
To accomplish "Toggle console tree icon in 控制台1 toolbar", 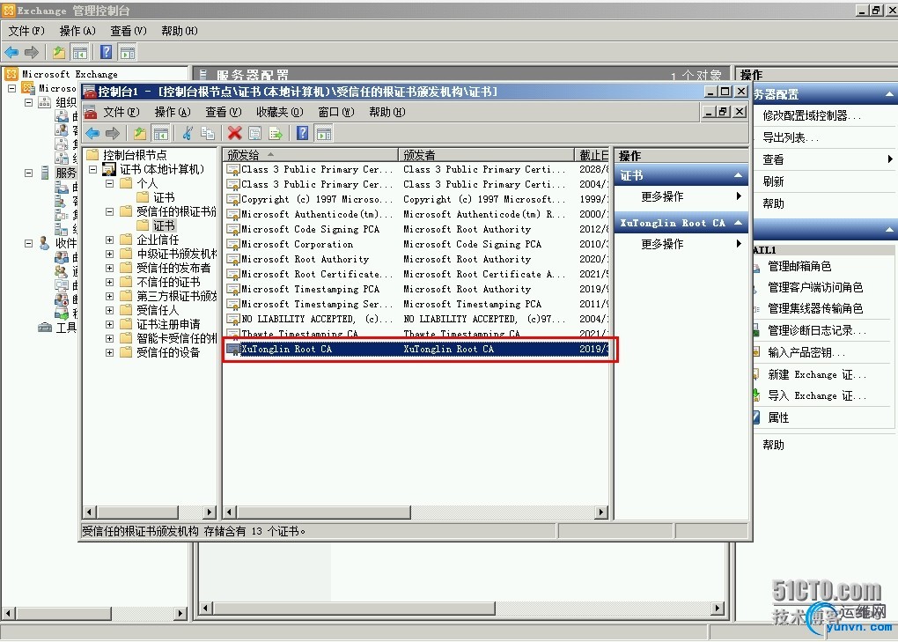I will tap(161, 134).
